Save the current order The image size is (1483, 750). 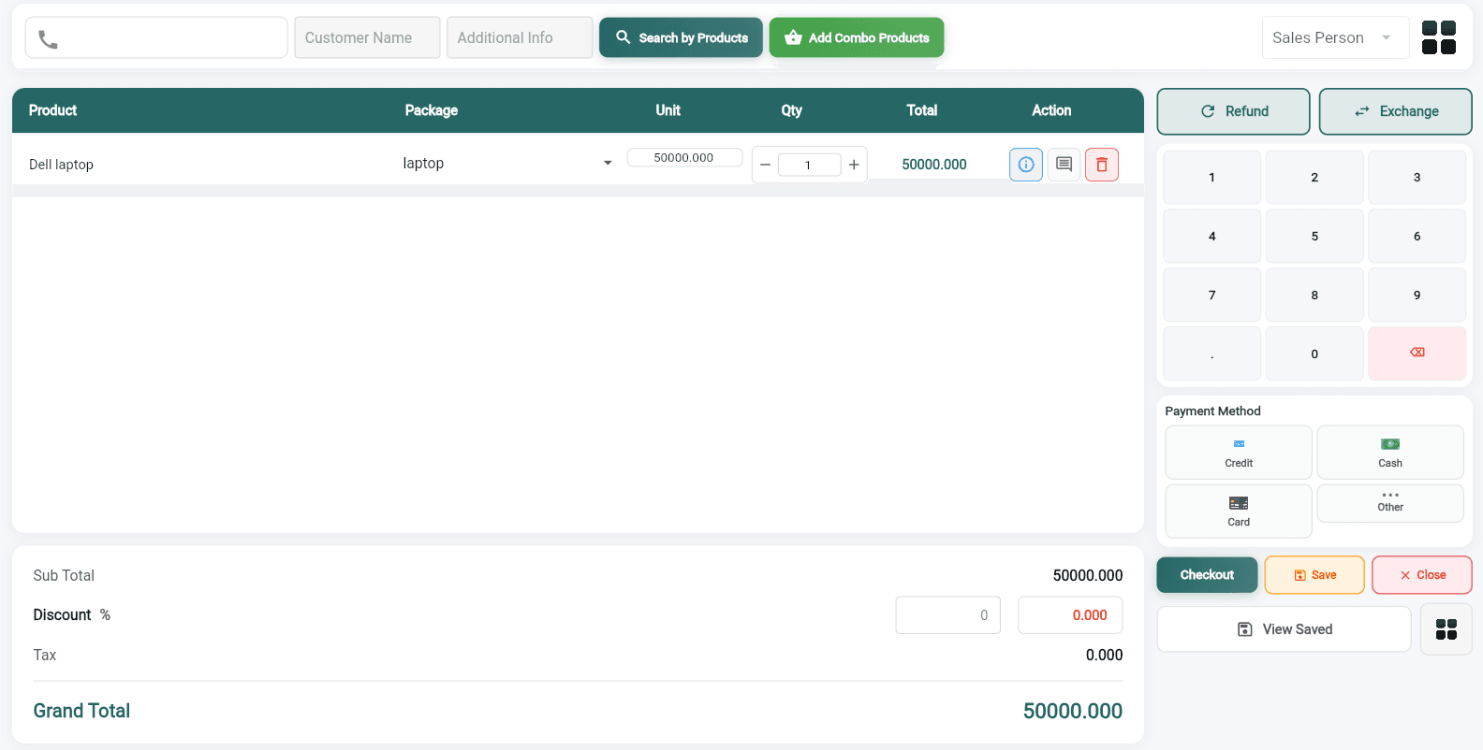pyautogui.click(x=1314, y=575)
